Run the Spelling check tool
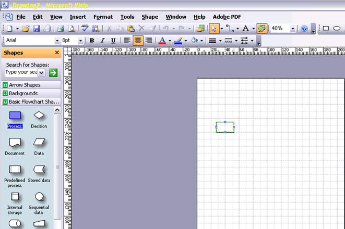Viewport: 345px width, 229px height. pyautogui.click(x=85, y=29)
